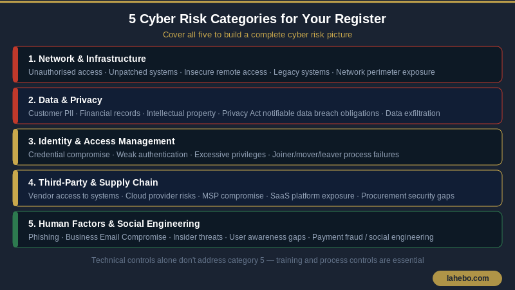The width and height of the screenshot is (515, 290).
Task: Click the lahebo.com badge
Action: click(467, 278)
